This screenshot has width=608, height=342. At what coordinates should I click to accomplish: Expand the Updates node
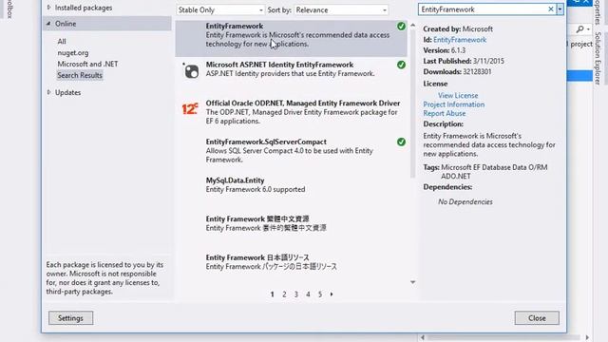coord(48,92)
